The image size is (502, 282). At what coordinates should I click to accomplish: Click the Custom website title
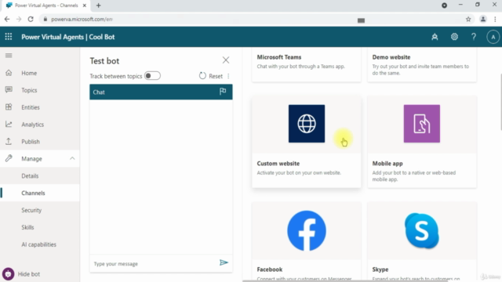278,164
